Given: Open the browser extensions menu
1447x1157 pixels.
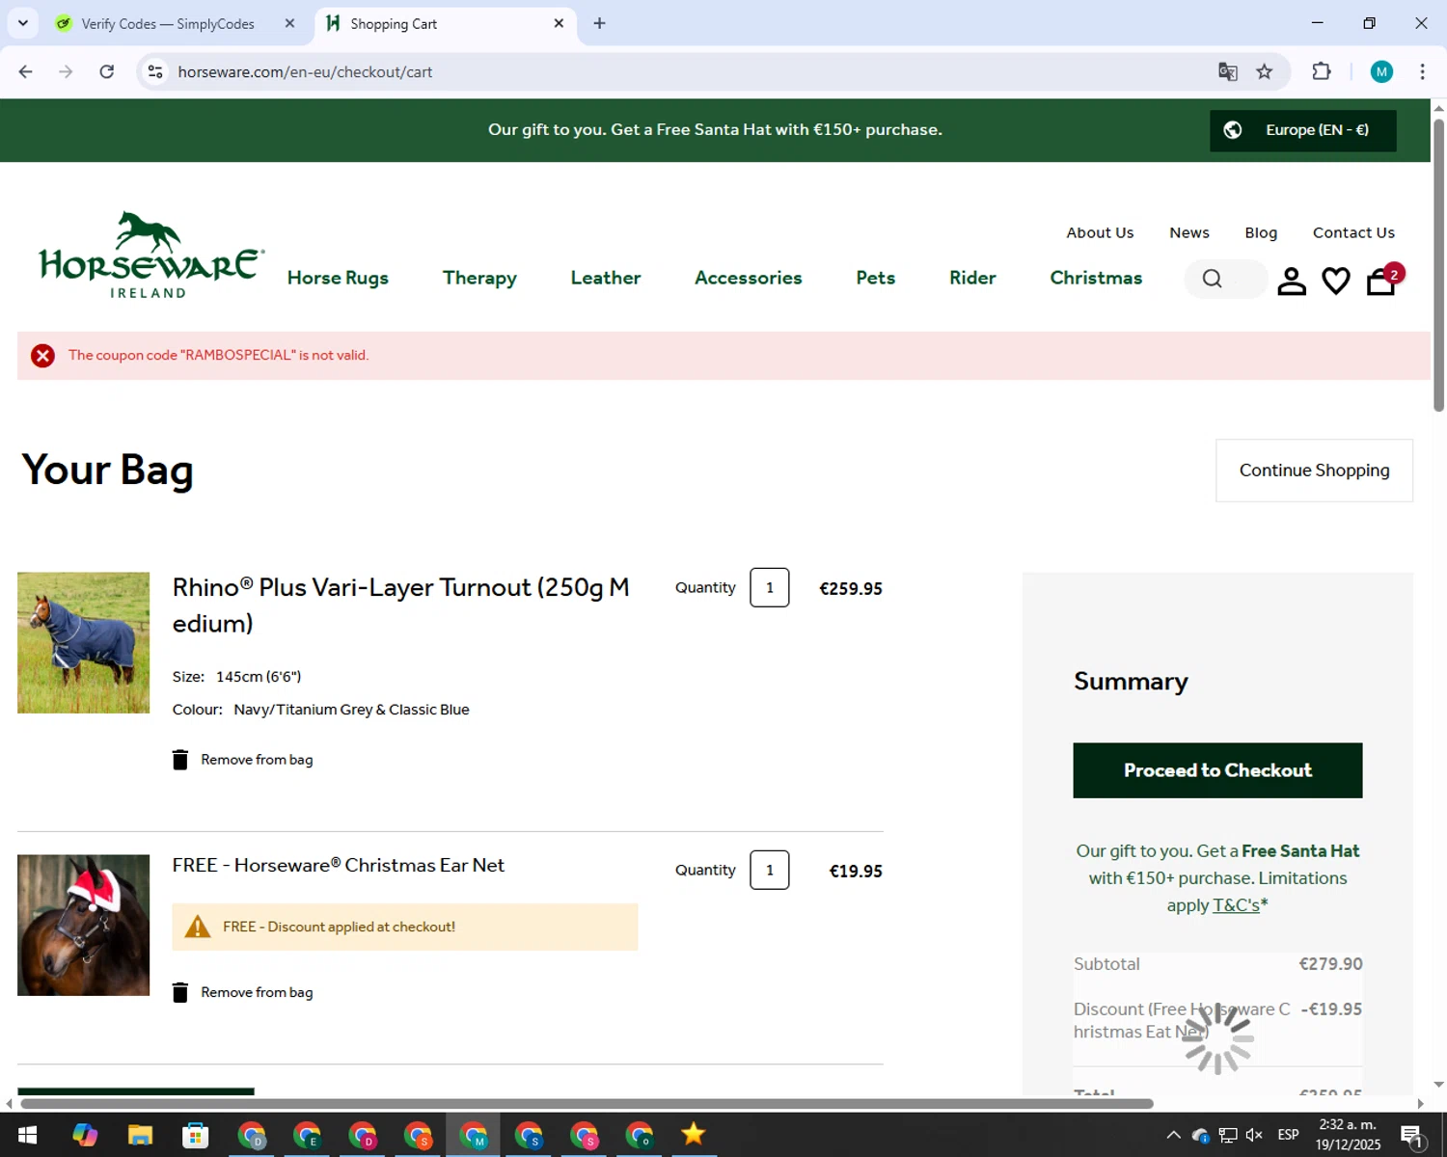Looking at the screenshot, I should click(1322, 71).
